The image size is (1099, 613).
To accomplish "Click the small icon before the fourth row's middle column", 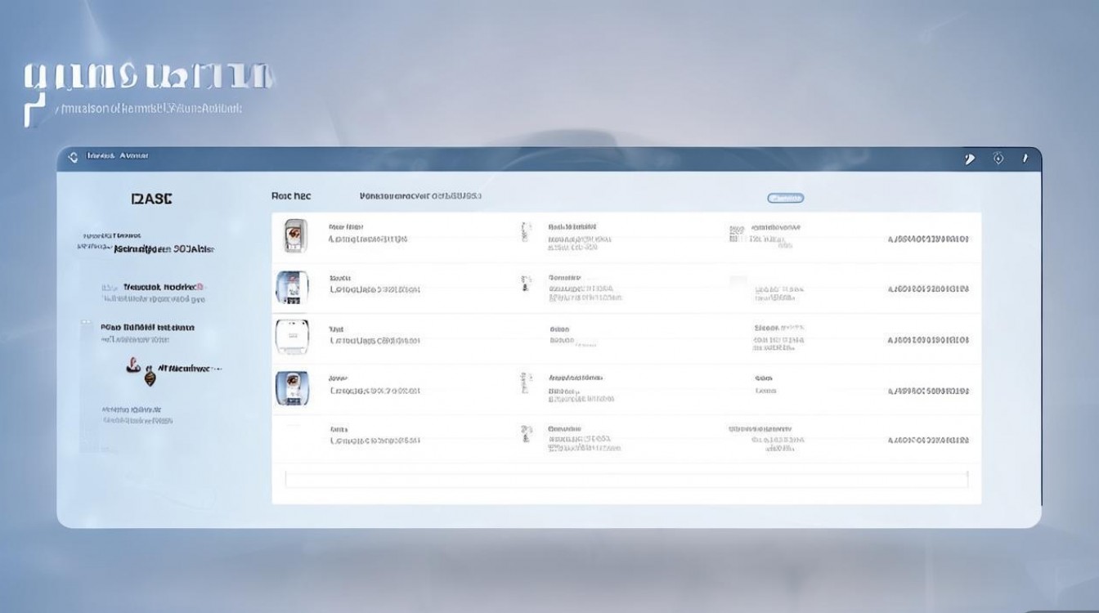I will click(x=525, y=383).
